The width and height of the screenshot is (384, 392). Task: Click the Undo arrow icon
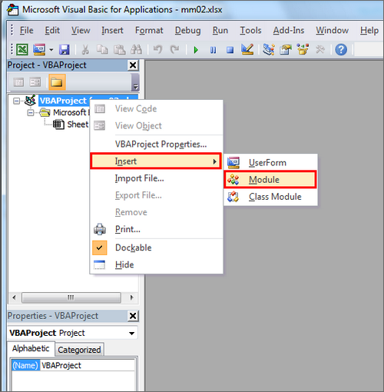157,49
